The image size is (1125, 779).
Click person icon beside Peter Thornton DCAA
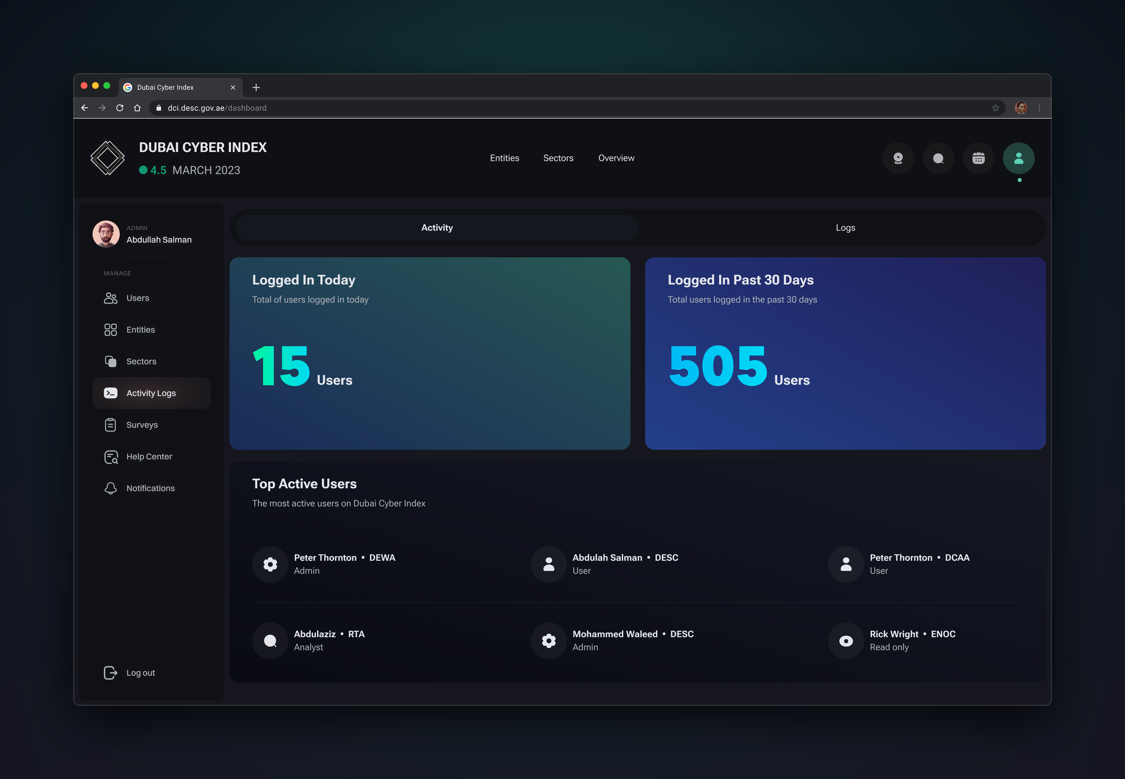tap(846, 564)
